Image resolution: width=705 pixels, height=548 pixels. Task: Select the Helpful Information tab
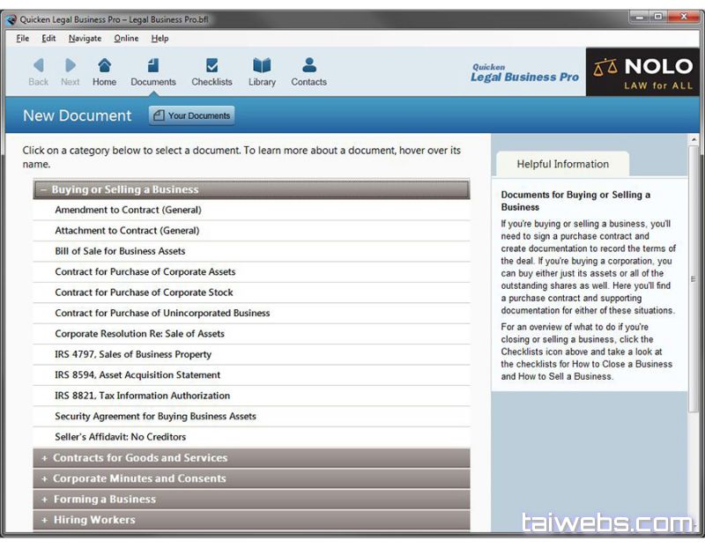click(562, 164)
